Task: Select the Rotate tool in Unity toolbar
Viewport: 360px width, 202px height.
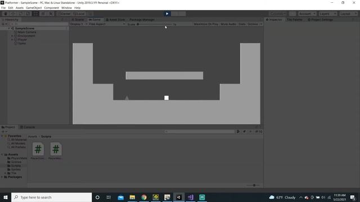Action: (x=21, y=13)
